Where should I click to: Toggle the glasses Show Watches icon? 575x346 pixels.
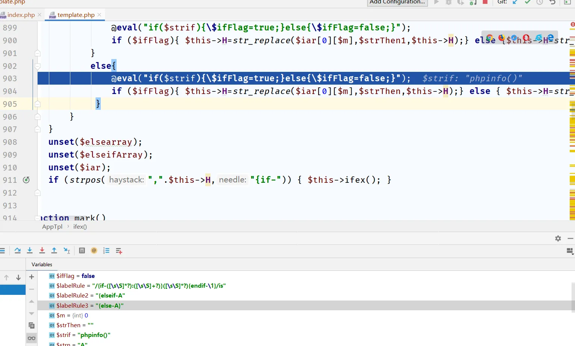(32, 338)
